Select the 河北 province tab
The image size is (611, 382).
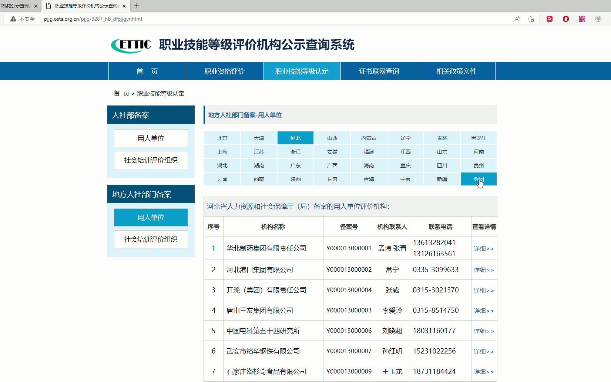tap(296, 138)
